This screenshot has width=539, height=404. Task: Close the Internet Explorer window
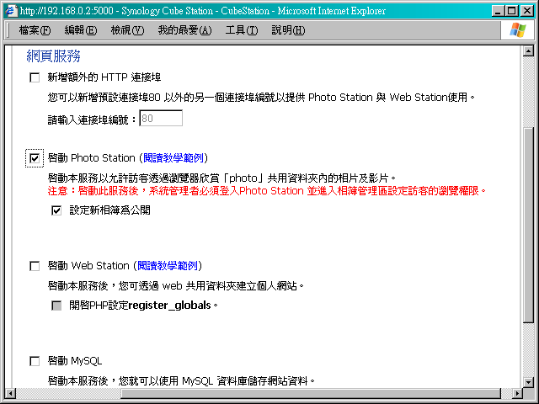point(526,11)
